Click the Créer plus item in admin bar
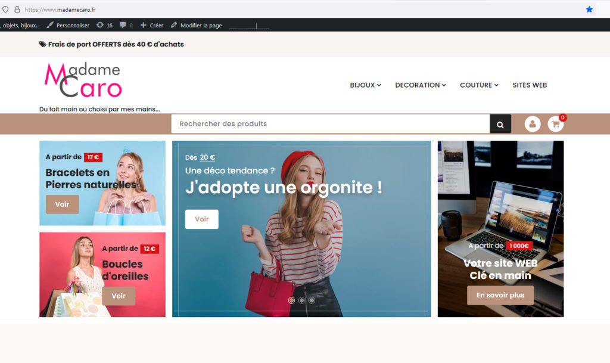Screen dimensions: 610x363 coord(152,25)
